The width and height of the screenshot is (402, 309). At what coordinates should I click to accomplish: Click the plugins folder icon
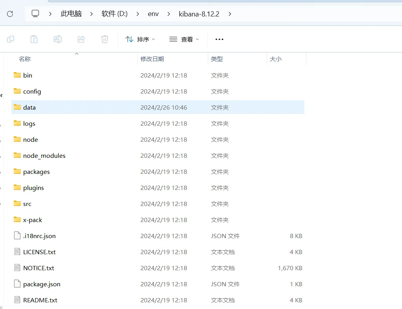click(x=17, y=188)
